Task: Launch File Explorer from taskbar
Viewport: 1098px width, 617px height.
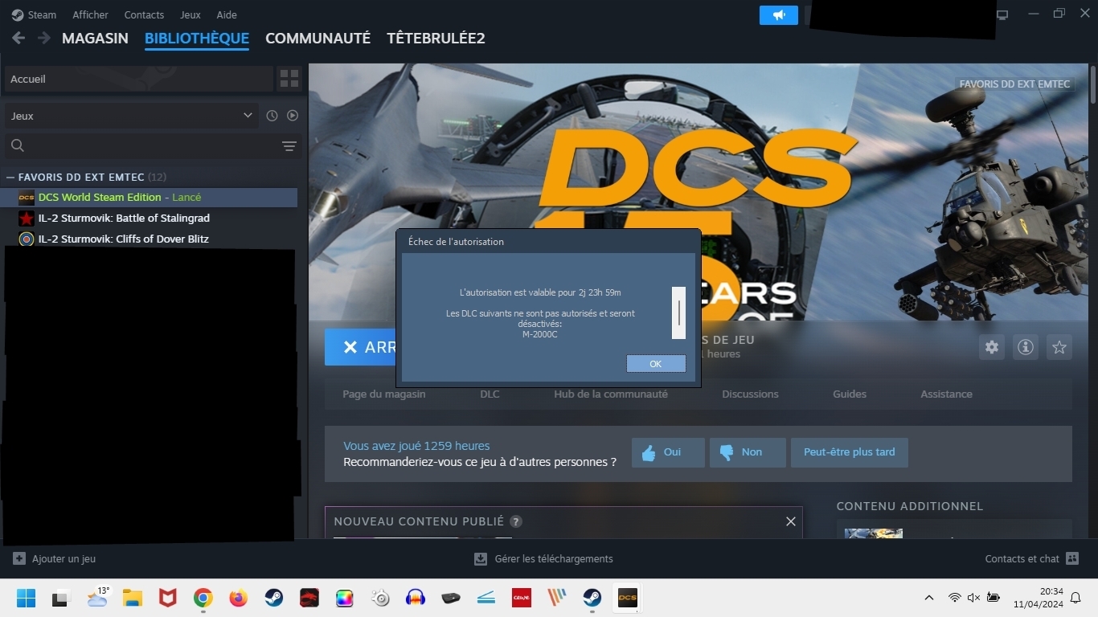Action: (133, 598)
